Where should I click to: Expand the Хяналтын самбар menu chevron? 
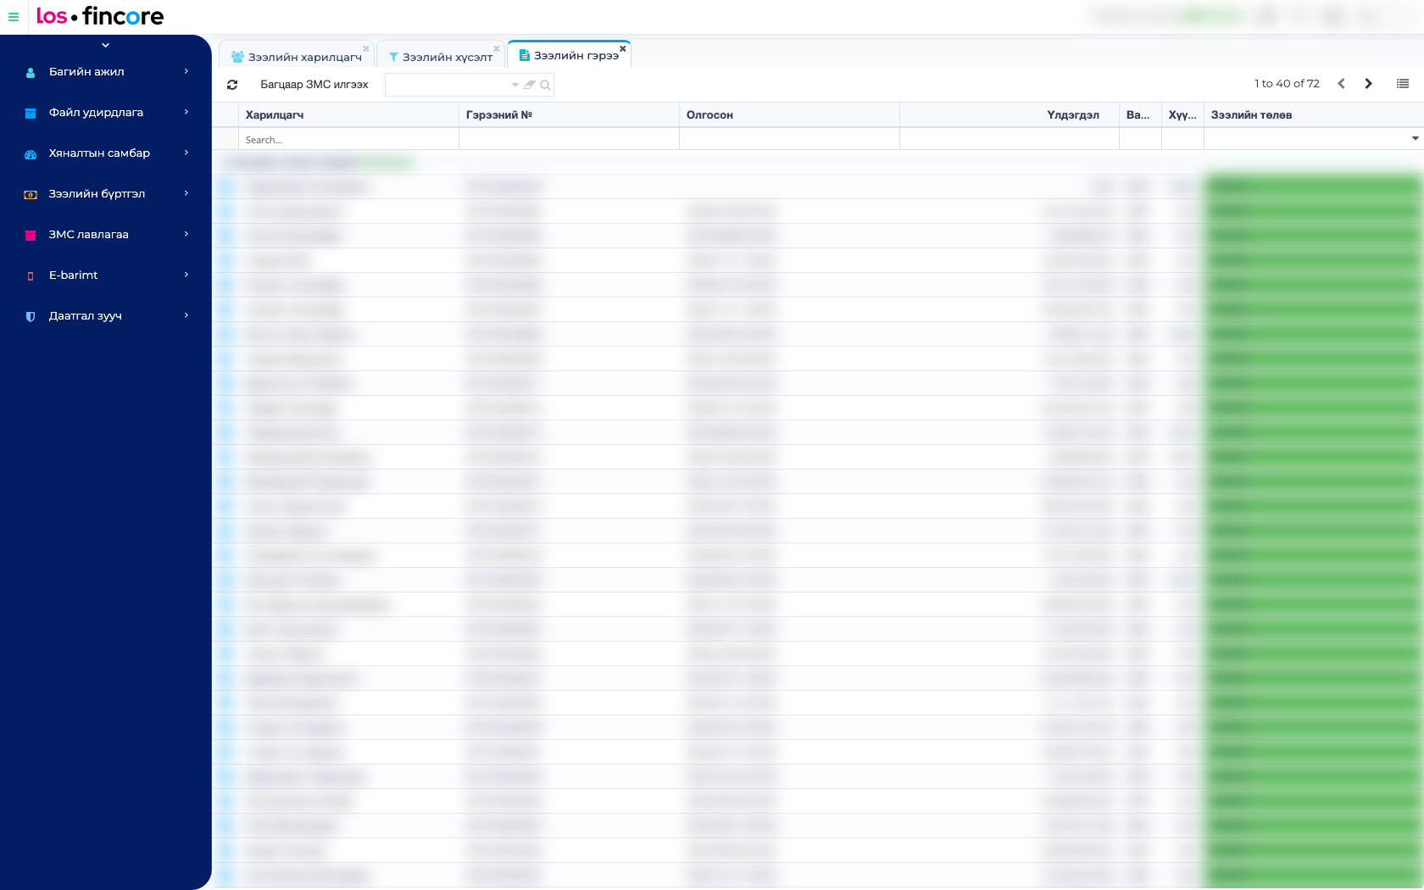tap(186, 153)
